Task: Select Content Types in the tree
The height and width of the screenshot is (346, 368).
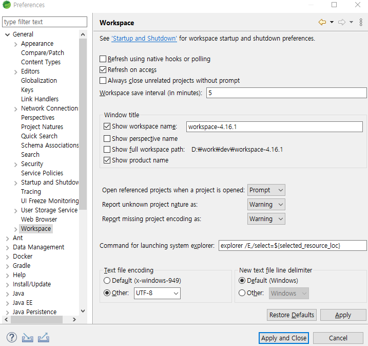Action: pos(41,62)
